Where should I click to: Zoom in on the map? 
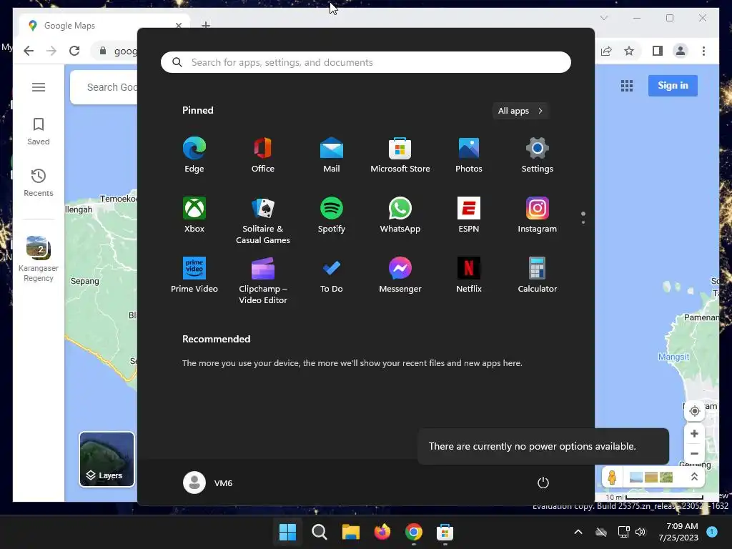click(695, 433)
